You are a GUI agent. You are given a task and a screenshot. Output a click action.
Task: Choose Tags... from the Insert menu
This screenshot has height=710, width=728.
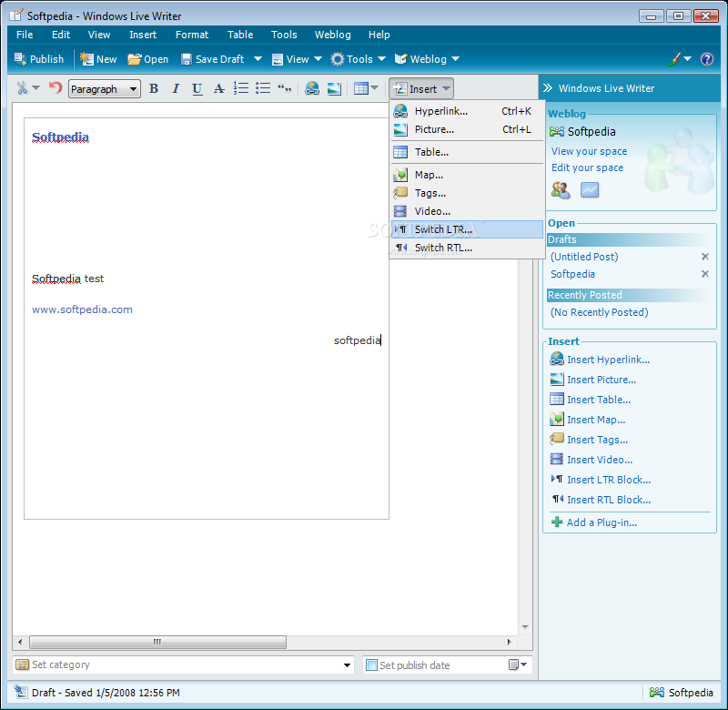tap(467, 193)
